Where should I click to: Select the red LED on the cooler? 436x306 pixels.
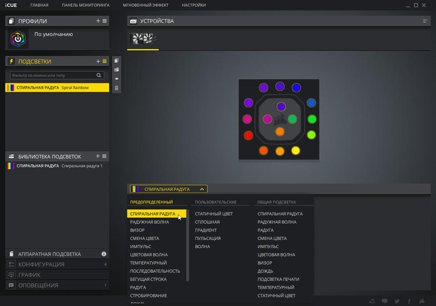point(248,135)
